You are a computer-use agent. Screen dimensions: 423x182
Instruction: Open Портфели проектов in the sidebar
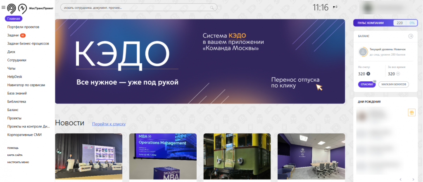click(x=23, y=27)
